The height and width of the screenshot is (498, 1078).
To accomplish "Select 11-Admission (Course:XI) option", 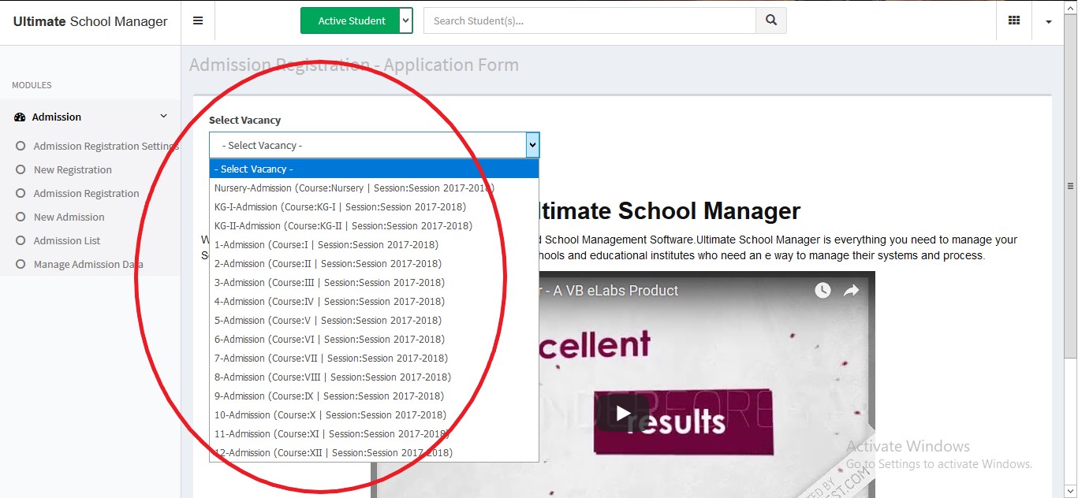I will point(375,433).
